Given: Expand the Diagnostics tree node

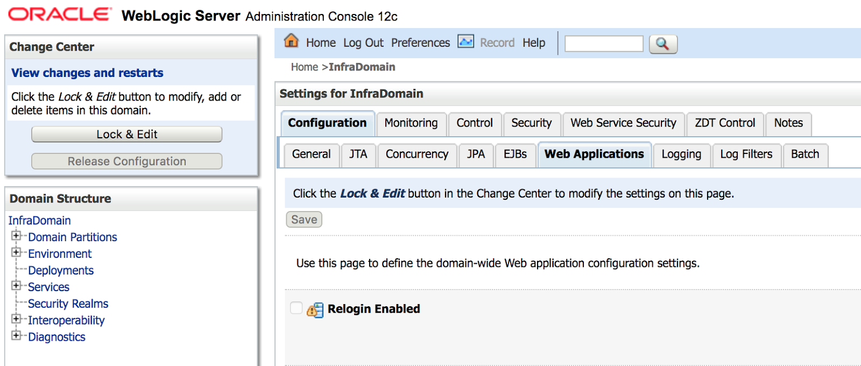Looking at the screenshot, I should tap(16, 336).
